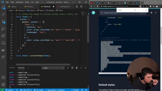Image resolution: width=162 pixels, height=91 pixels.
Task: Open the Go menu
Action: click(x=32, y=2)
